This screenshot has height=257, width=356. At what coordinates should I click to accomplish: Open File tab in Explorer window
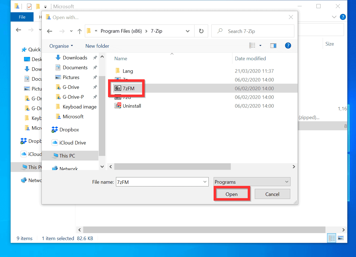point(22,17)
